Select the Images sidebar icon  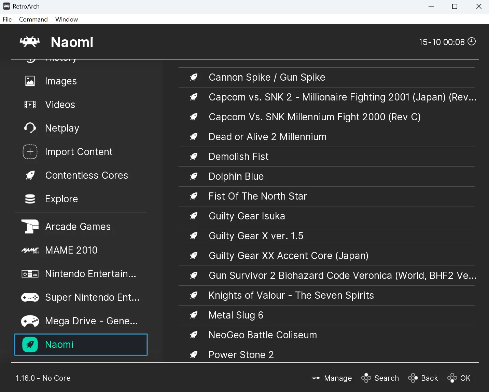pyautogui.click(x=30, y=81)
